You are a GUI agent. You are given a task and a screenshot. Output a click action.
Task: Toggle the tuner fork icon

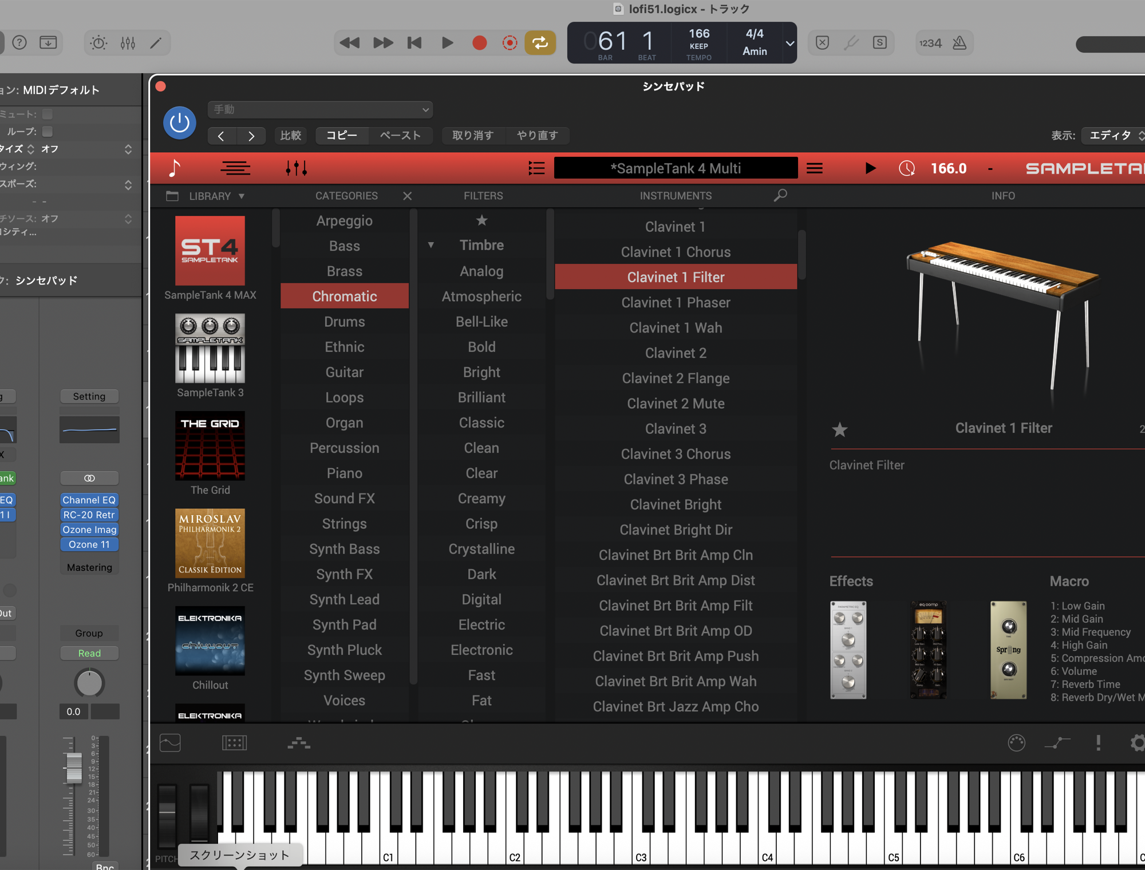(x=851, y=43)
